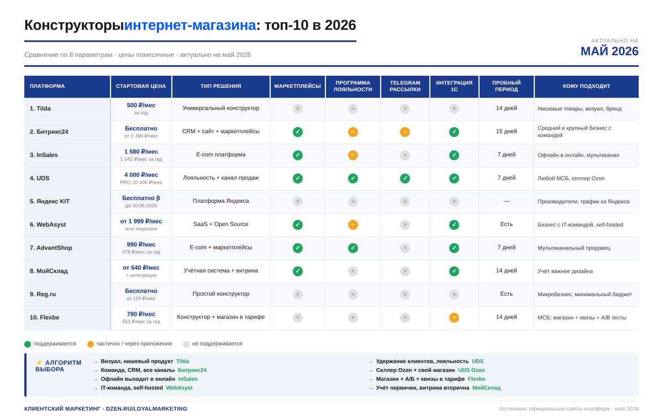This screenshot has width=663, height=420.
Task: Click the '15 дней' trial period cell
Action: click(x=507, y=132)
